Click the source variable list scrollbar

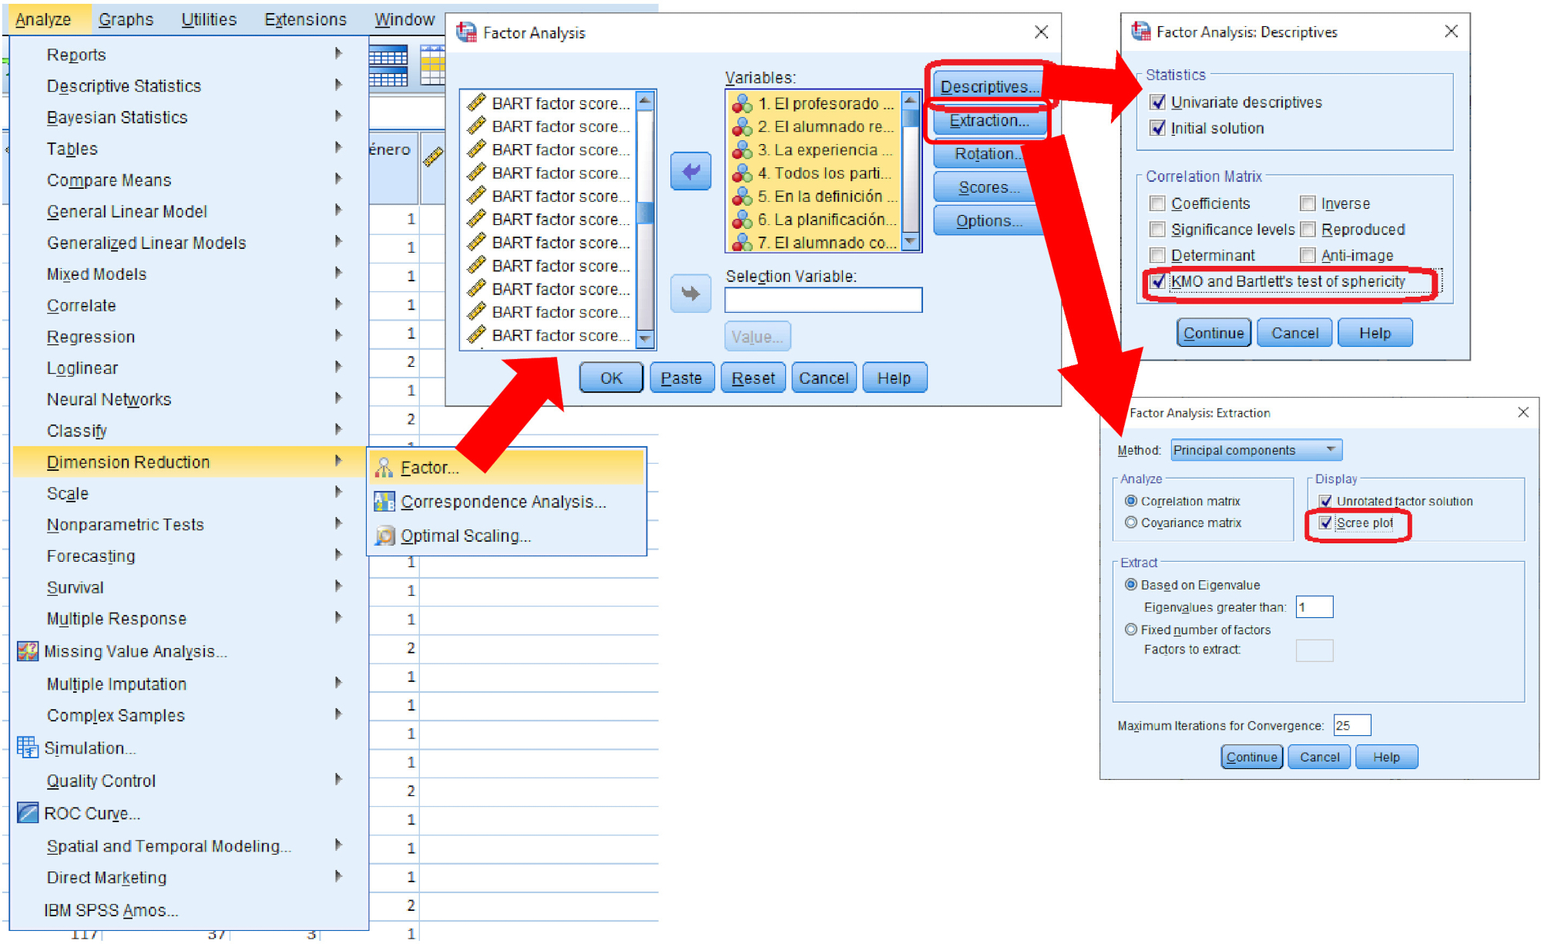(x=645, y=220)
